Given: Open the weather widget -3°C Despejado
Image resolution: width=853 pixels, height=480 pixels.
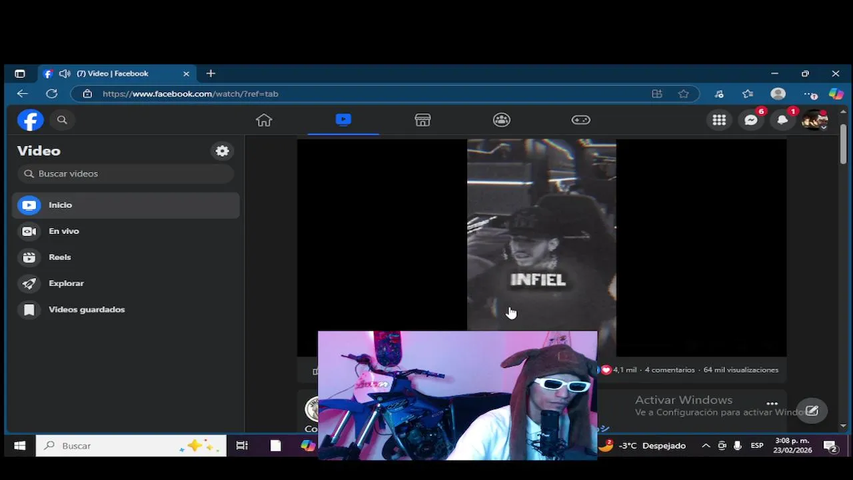Looking at the screenshot, I should 642,445.
